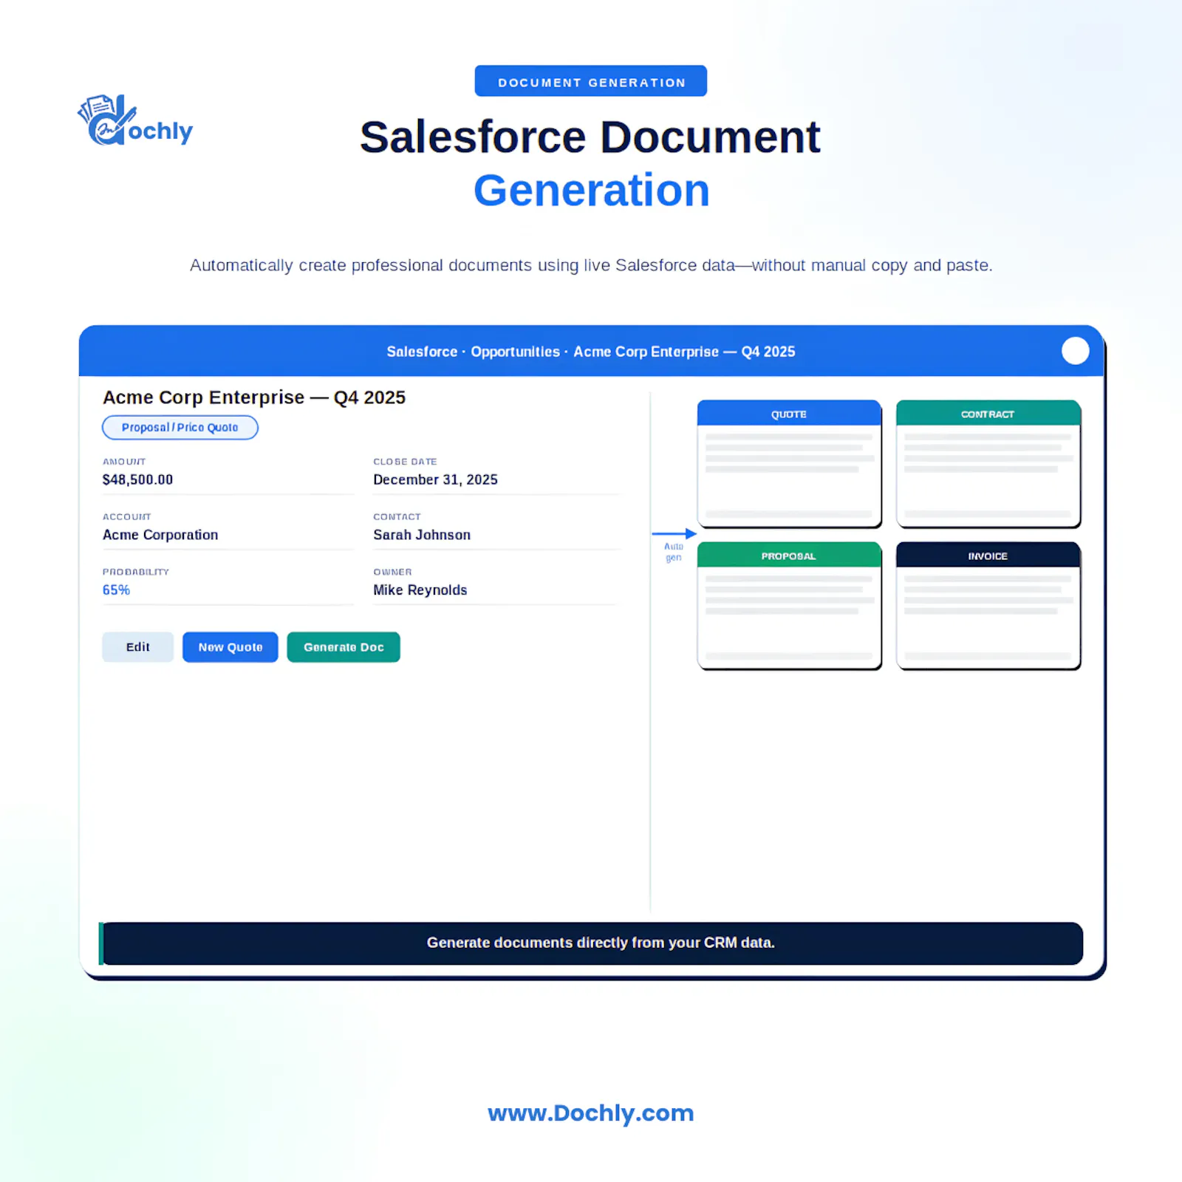Click the Salesforce Document Generation headline
Image resolution: width=1182 pixels, height=1182 pixels.
tap(591, 163)
